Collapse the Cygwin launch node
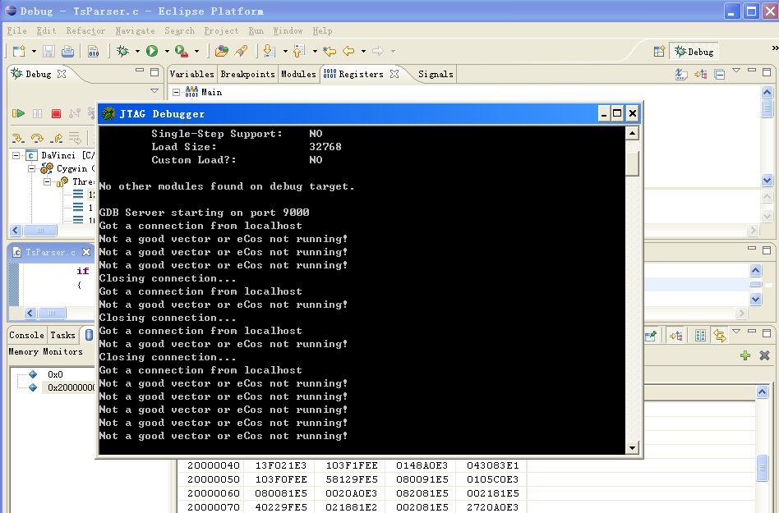779x513 pixels. click(x=31, y=168)
